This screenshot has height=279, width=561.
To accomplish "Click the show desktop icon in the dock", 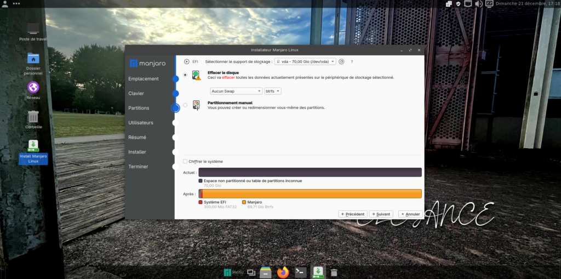I will coord(251,273).
